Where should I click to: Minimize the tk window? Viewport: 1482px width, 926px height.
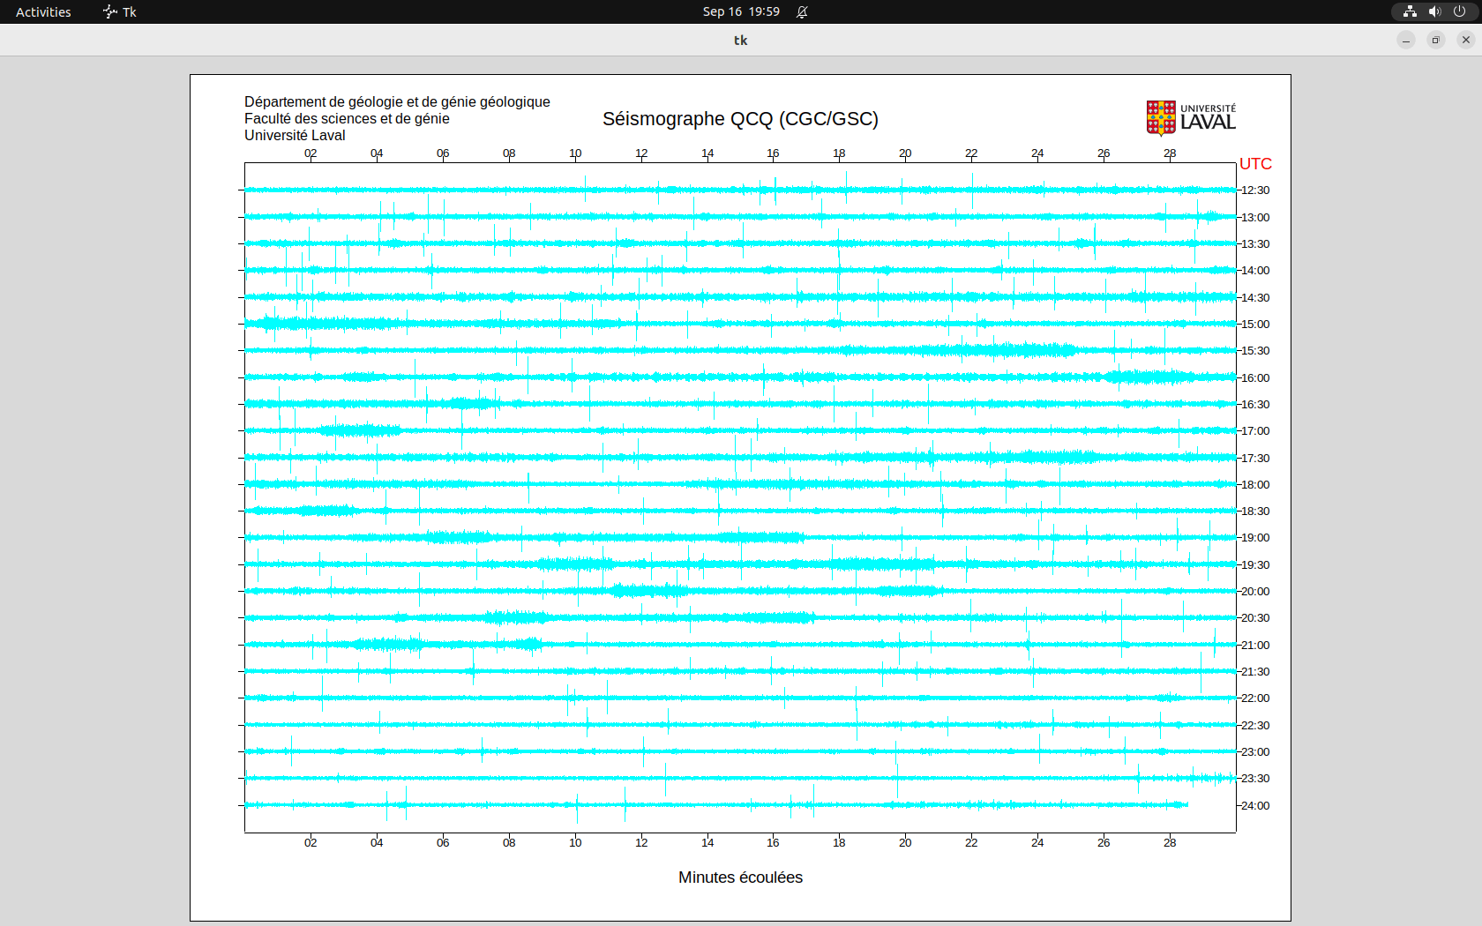click(1406, 40)
